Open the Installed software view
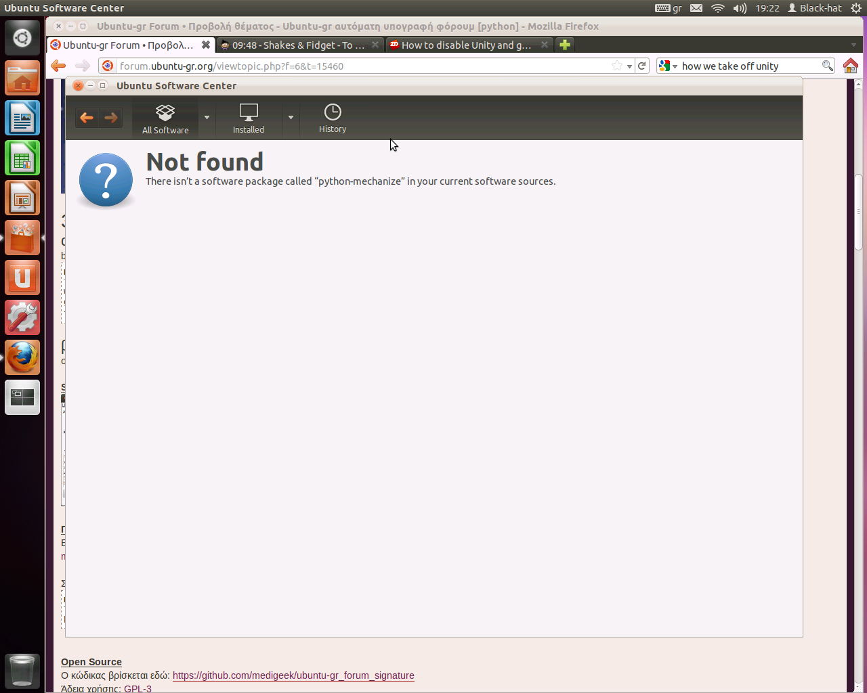This screenshot has height=693, width=867. tap(249, 118)
